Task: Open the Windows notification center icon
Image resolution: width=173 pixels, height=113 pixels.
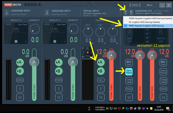Action: click(168, 109)
